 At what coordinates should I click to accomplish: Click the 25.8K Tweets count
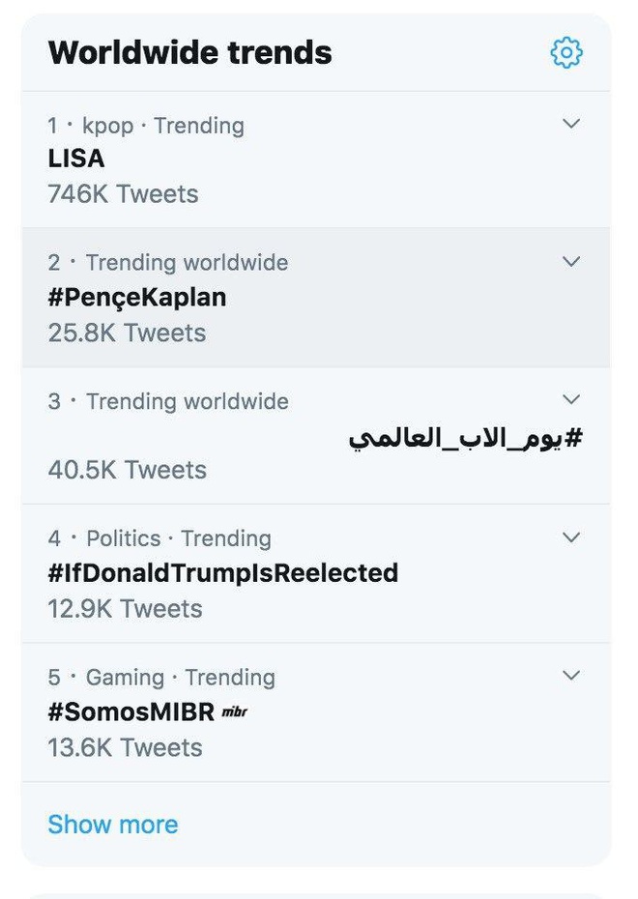pos(127,333)
